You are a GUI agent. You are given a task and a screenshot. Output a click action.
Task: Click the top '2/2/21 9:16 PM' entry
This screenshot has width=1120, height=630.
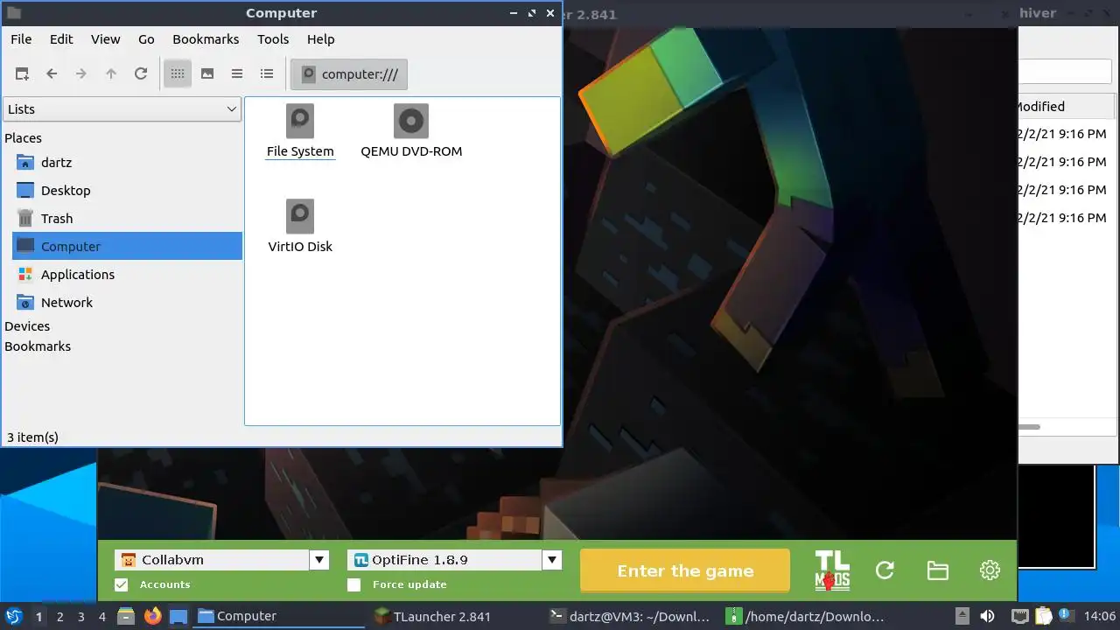pyautogui.click(x=1062, y=134)
